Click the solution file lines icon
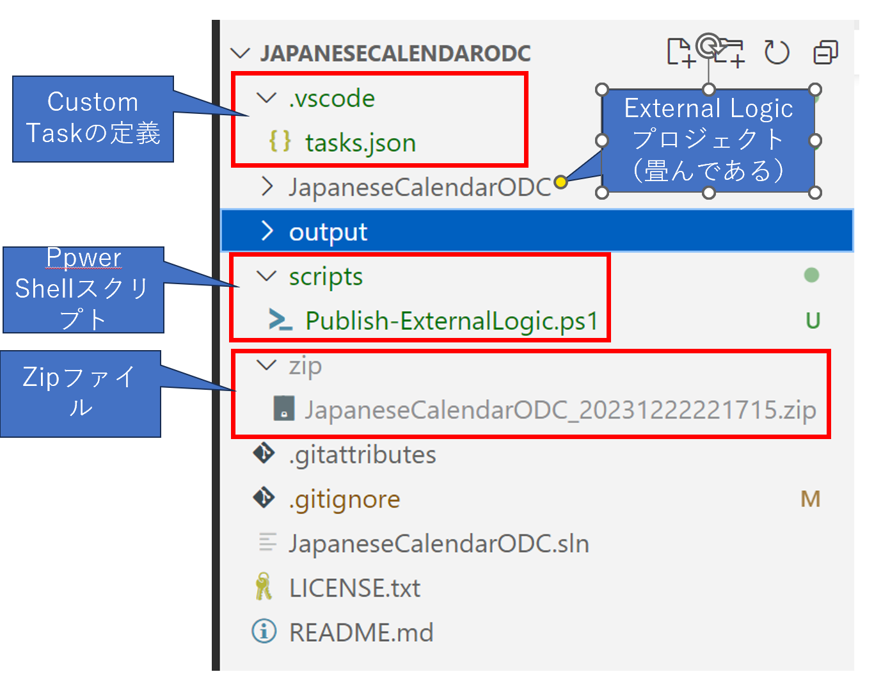The width and height of the screenshot is (874, 681). click(267, 543)
